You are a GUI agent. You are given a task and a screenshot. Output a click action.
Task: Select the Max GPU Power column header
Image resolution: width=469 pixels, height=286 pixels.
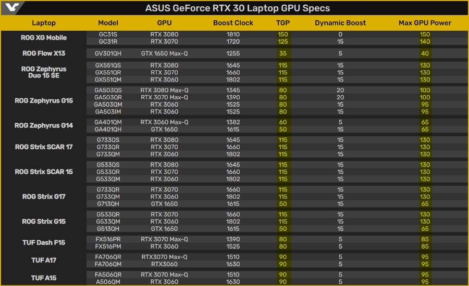click(425, 23)
